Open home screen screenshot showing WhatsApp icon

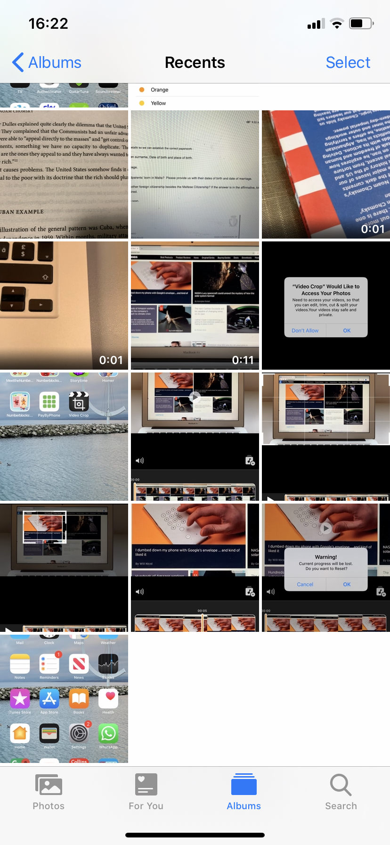[64, 699]
